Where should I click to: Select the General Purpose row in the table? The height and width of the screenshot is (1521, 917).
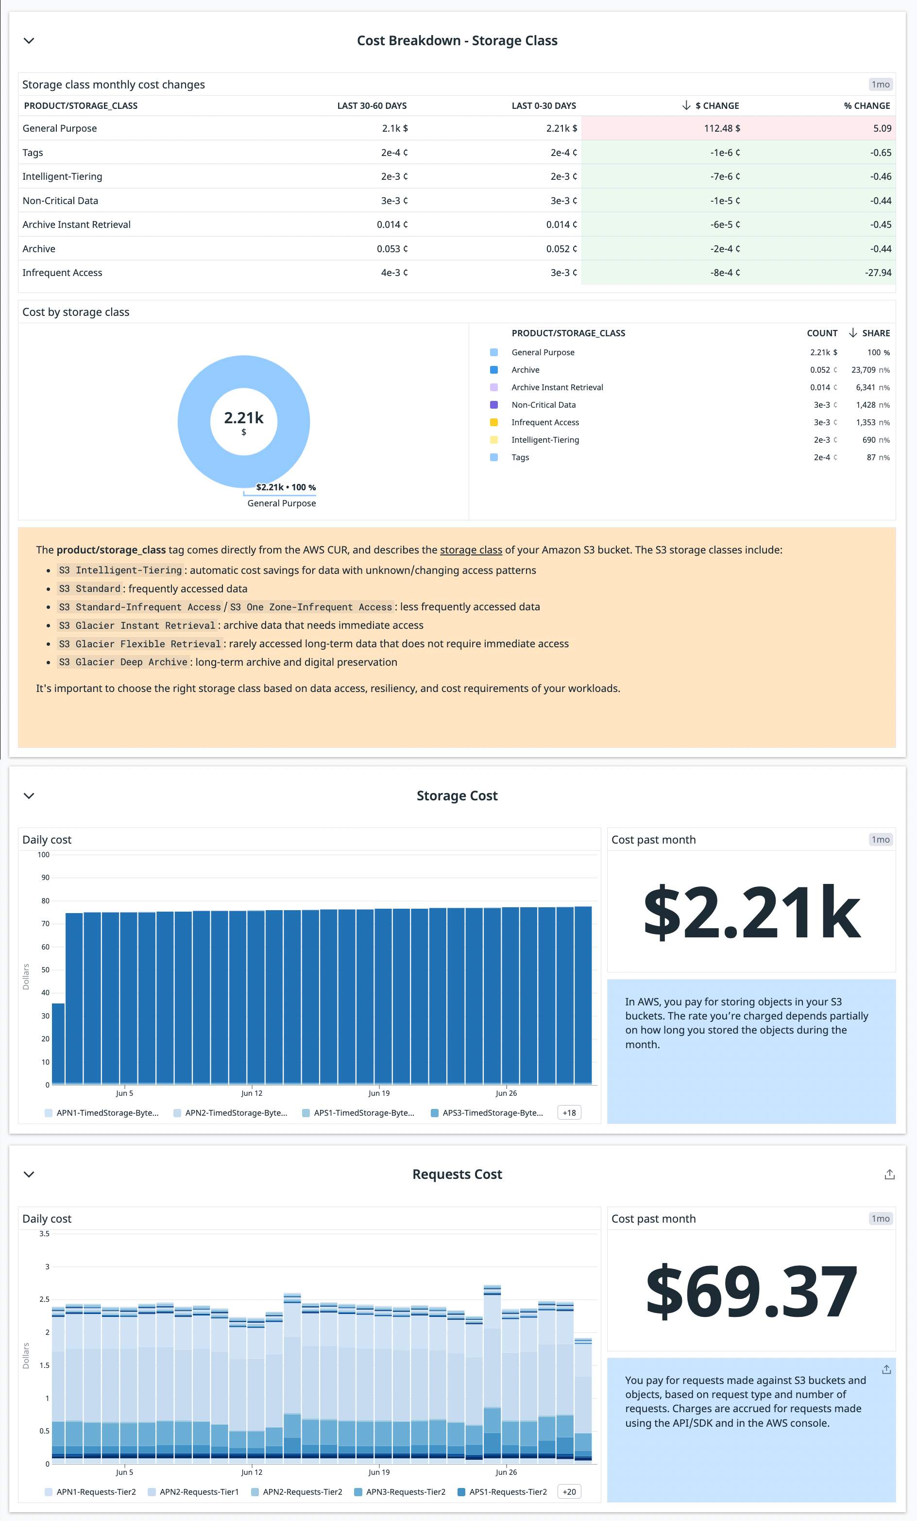[x=59, y=128]
